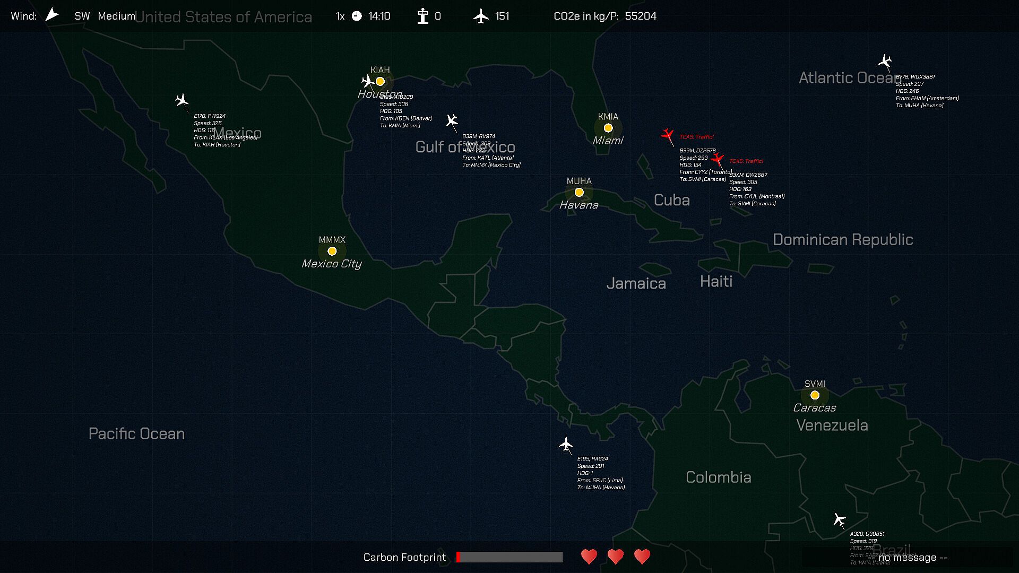Click the MUHA Havana airport dot

tap(579, 192)
